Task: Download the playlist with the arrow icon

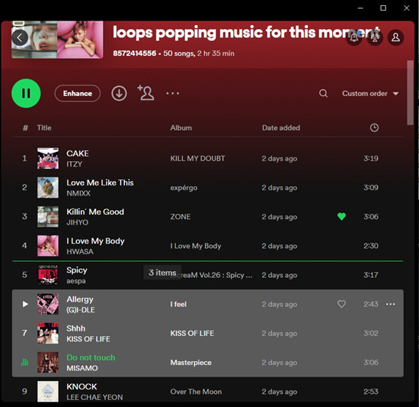Action: coord(119,93)
